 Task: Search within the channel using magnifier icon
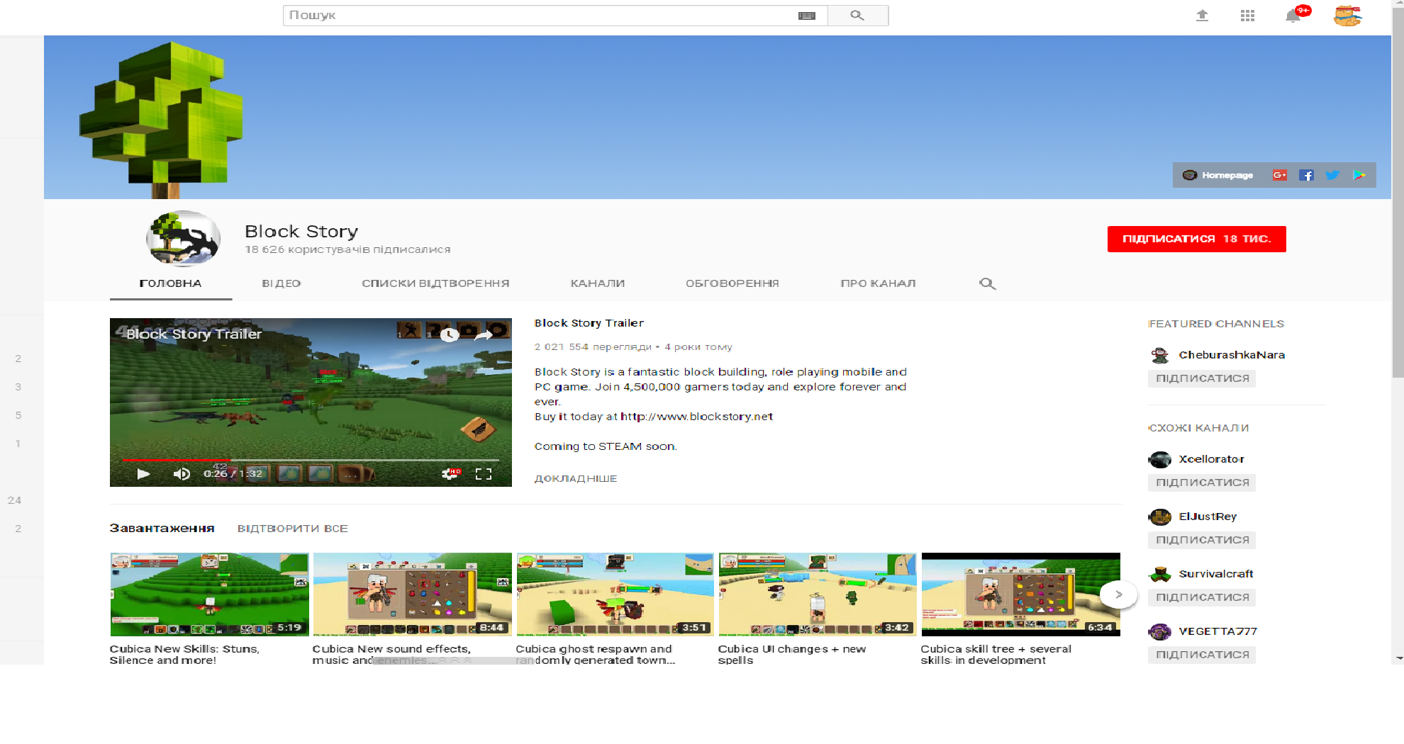pos(987,283)
